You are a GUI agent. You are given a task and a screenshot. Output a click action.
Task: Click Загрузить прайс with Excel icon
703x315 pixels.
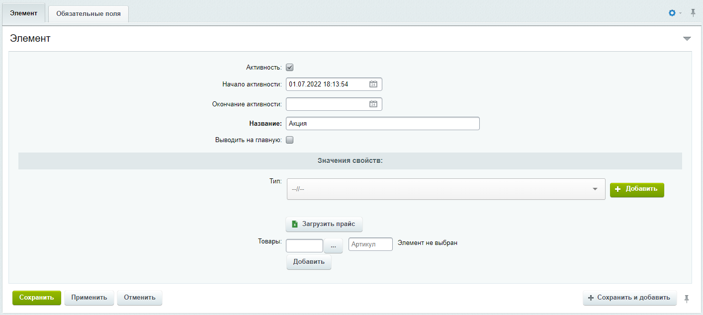pyautogui.click(x=324, y=224)
